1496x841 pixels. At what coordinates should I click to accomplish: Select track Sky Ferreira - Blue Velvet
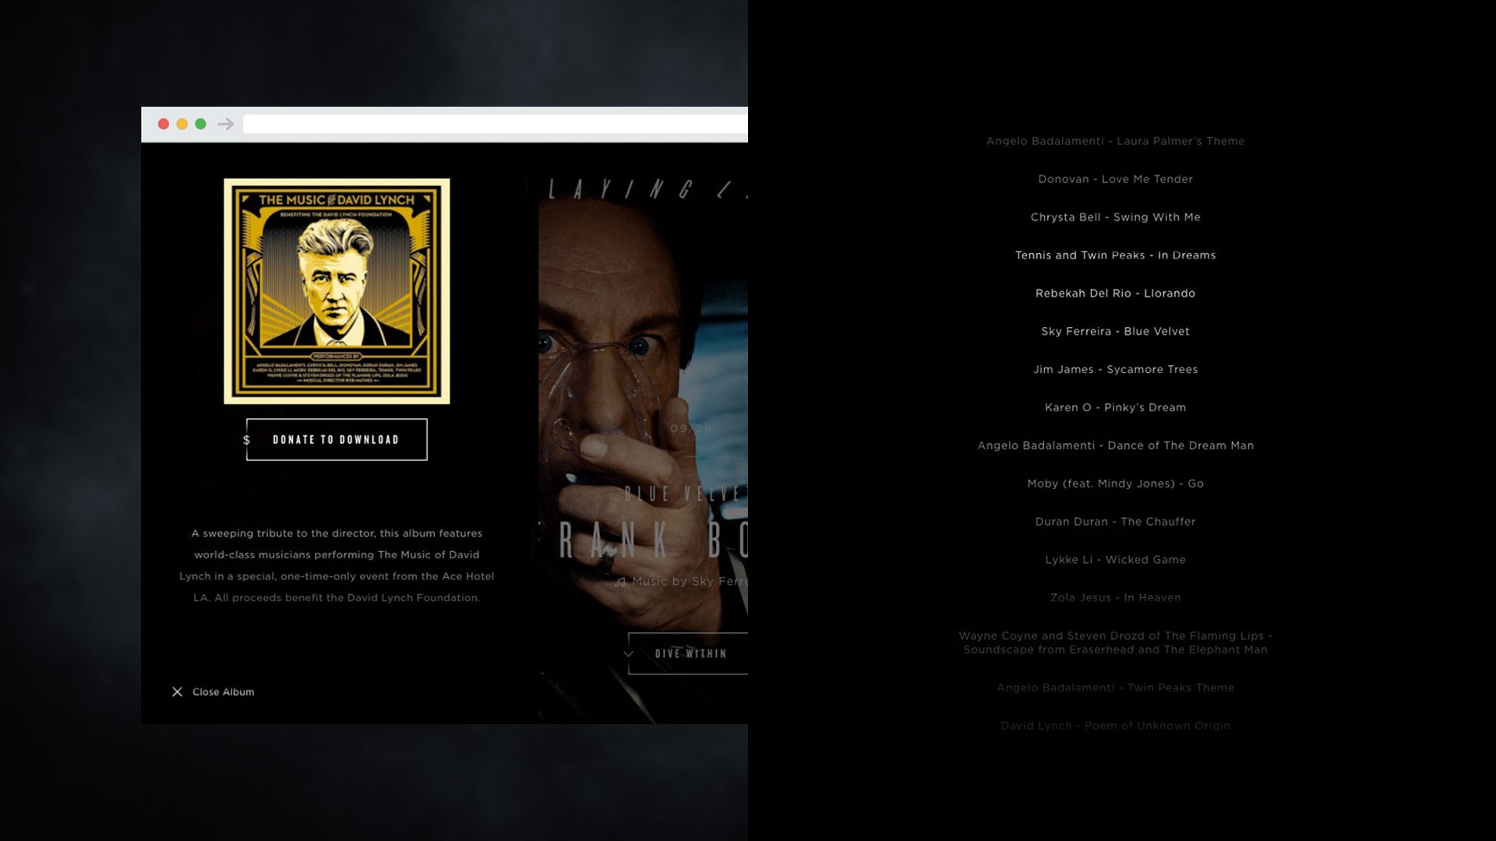(1115, 331)
